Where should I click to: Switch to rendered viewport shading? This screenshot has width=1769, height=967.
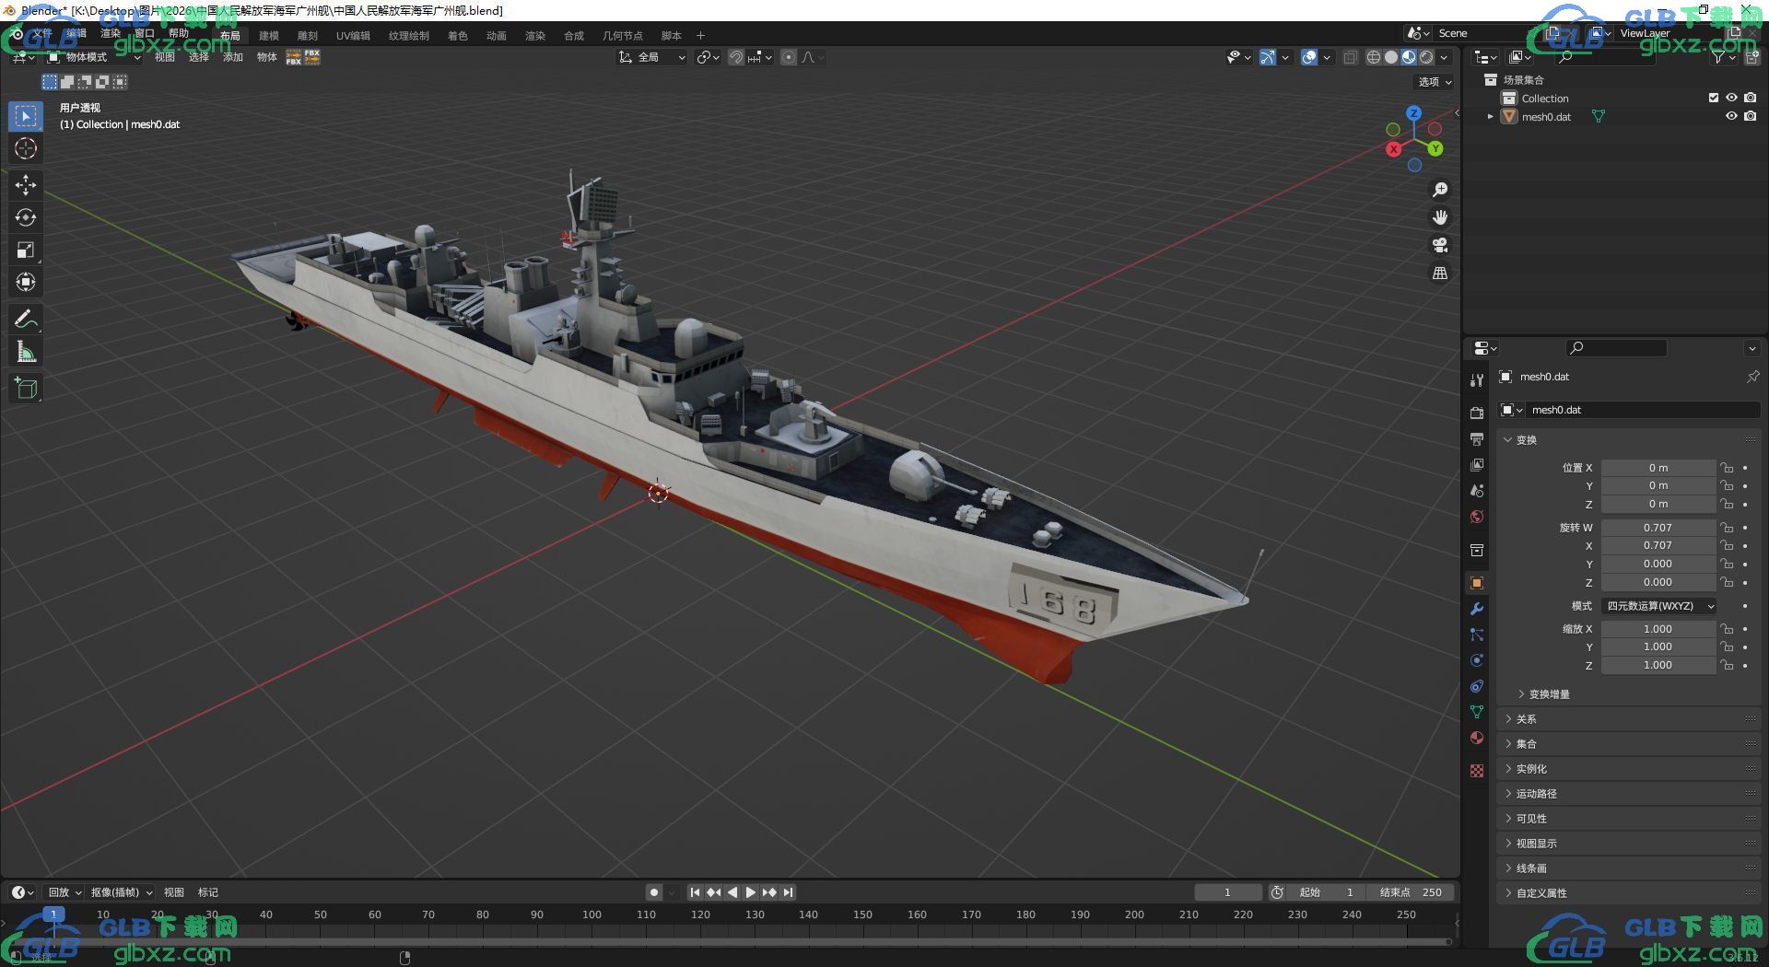pyautogui.click(x=1426, y=57)
